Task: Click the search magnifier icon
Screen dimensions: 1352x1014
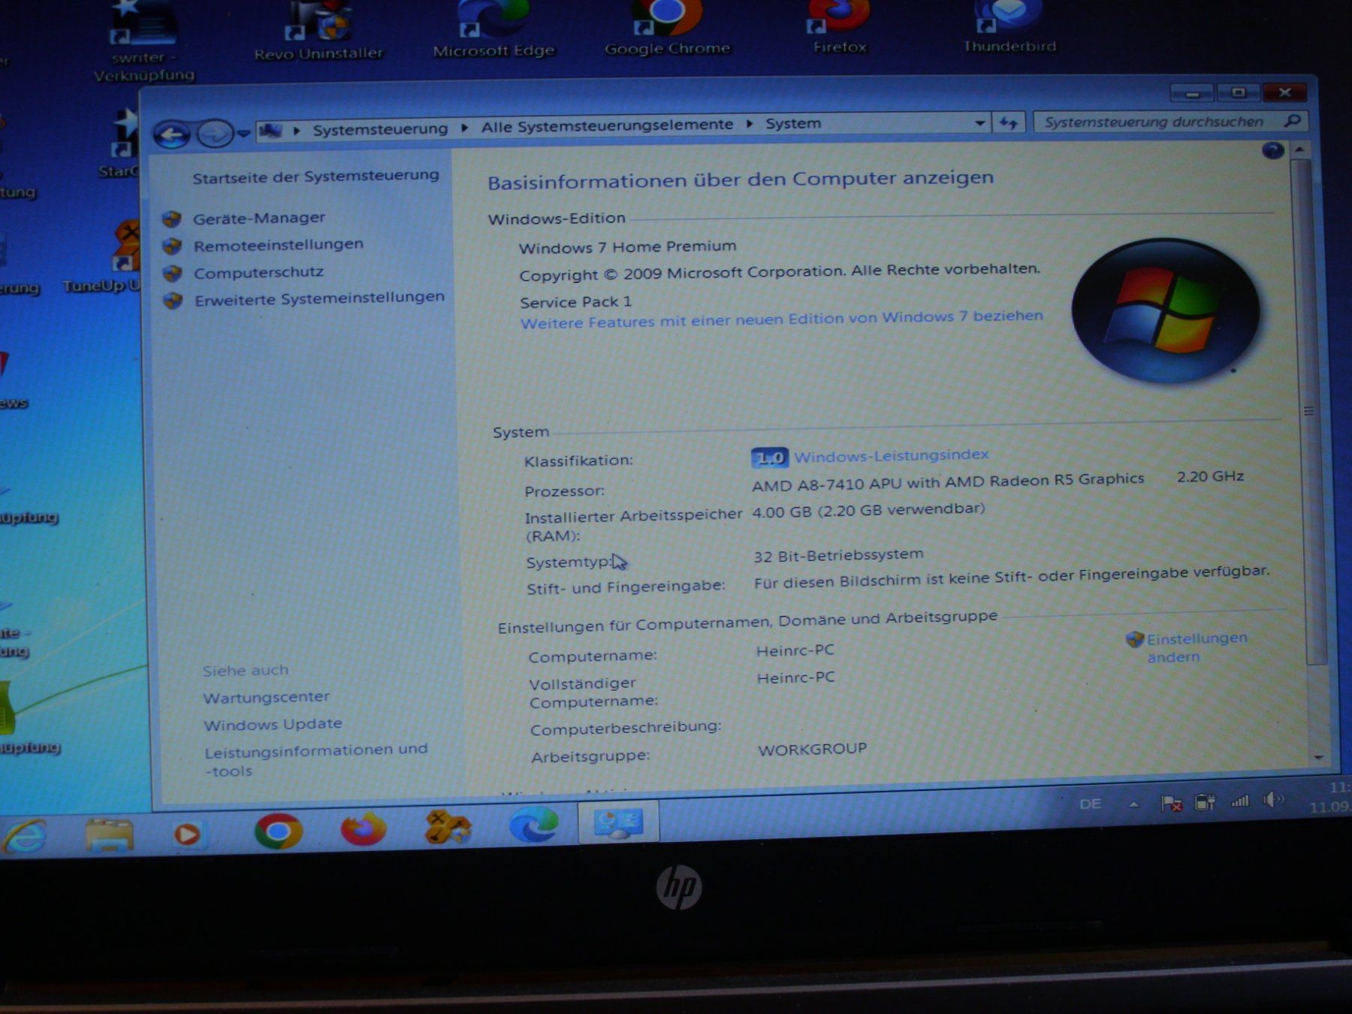Action: (1292, 120)
